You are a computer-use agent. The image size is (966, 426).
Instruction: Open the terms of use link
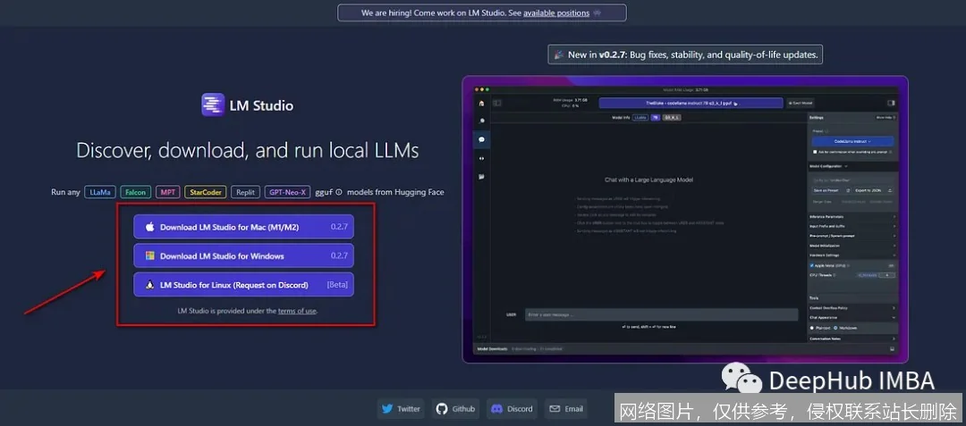(x=297, y=311)
